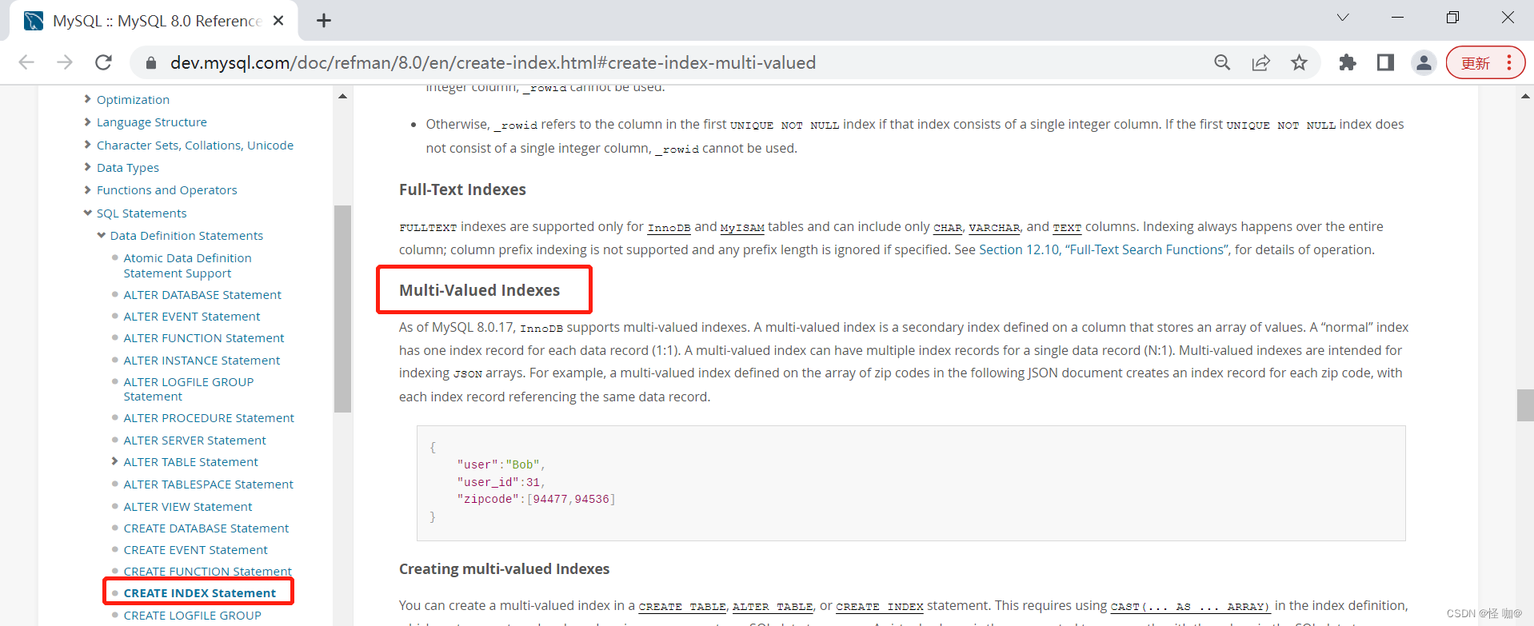The height and width of the screenshot is (626, 1534).
Task: Expand the Language Structure tree node
Action: (x=87, y=122)
